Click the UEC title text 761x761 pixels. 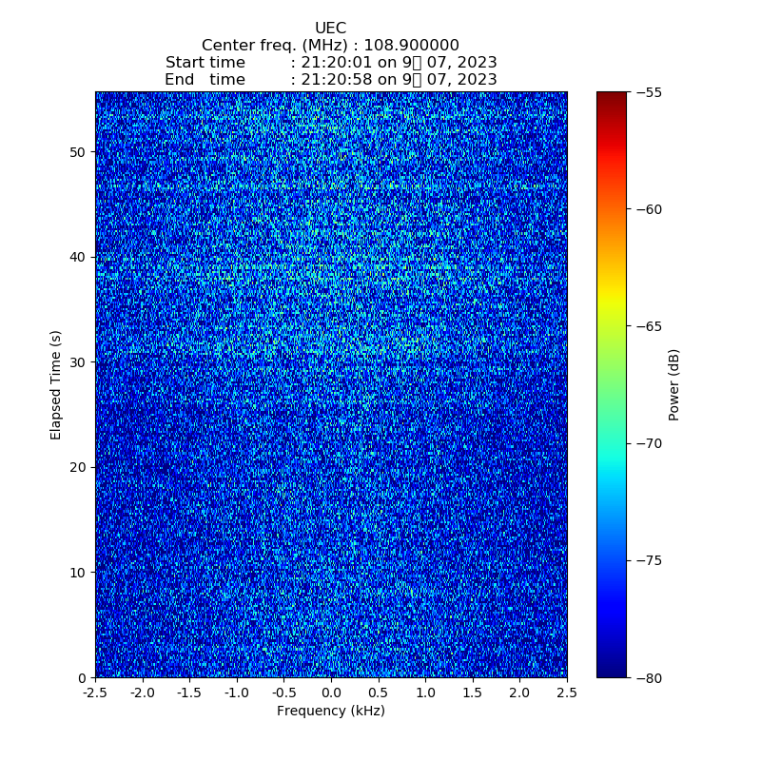point(330,29)
